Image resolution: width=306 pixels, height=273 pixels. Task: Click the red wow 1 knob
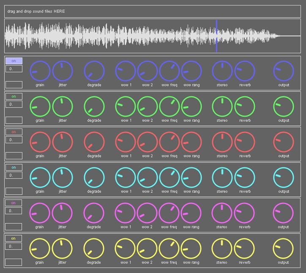pos(126,142)
